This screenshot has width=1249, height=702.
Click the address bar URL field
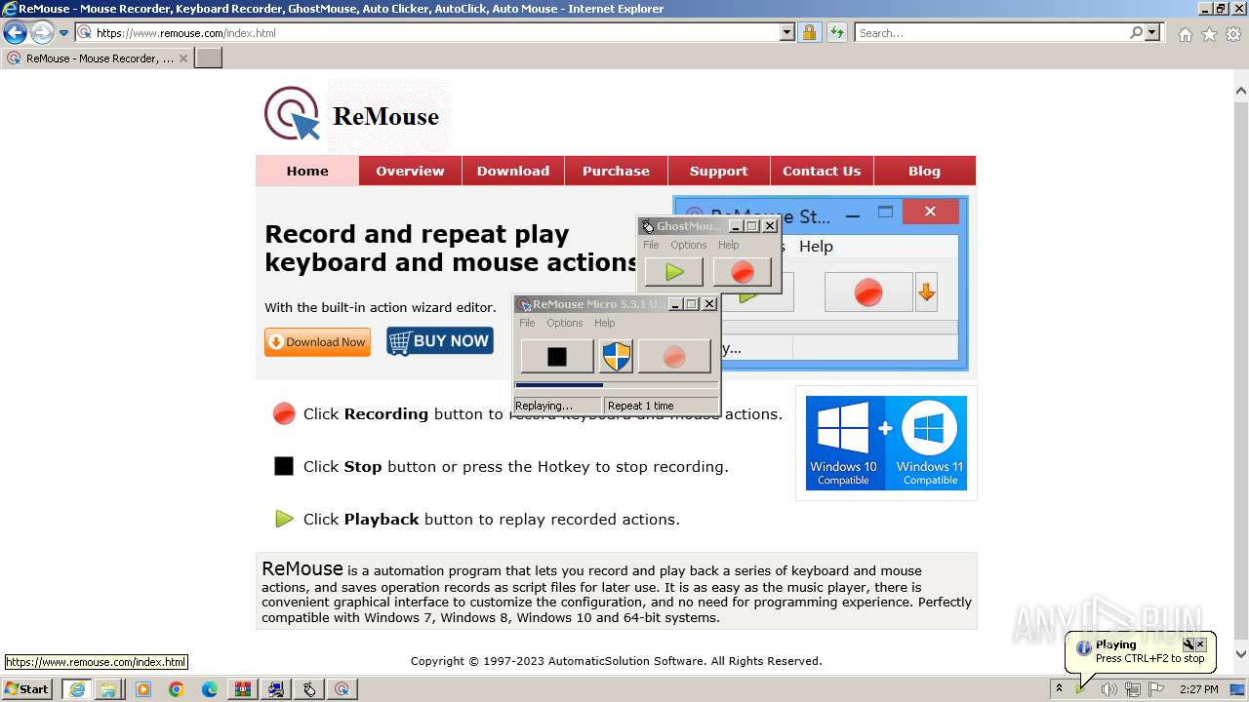point(436,32)
